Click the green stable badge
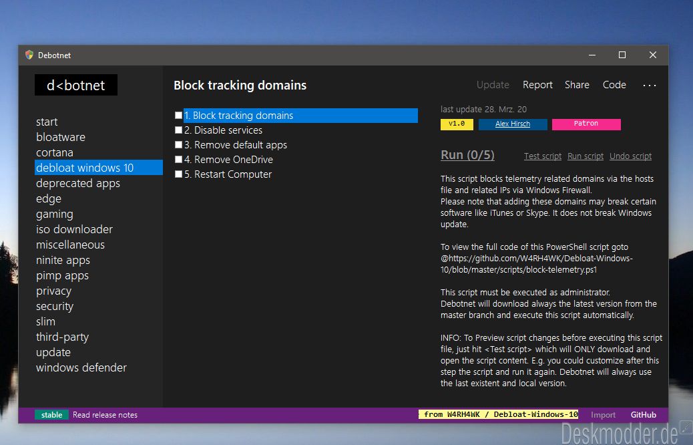 [51, 415]
